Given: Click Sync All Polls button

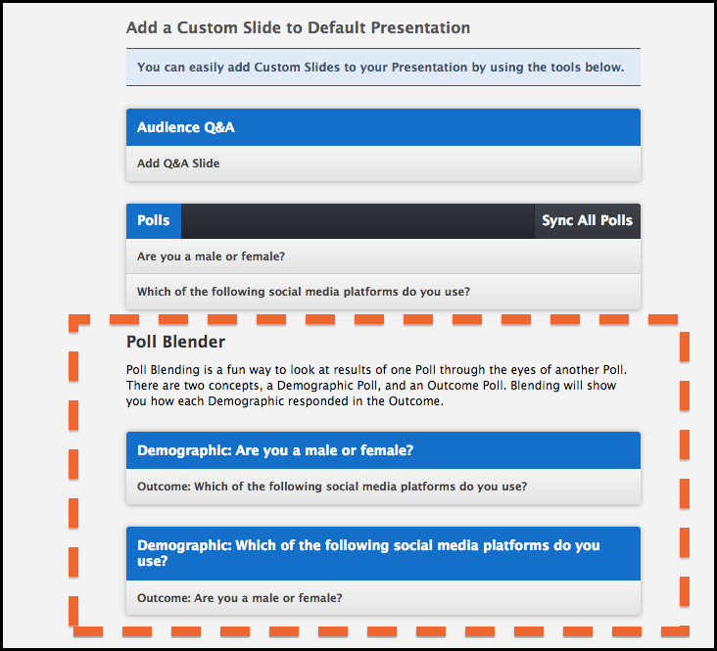Looking at the screenshot, I should tap(587, 221).
